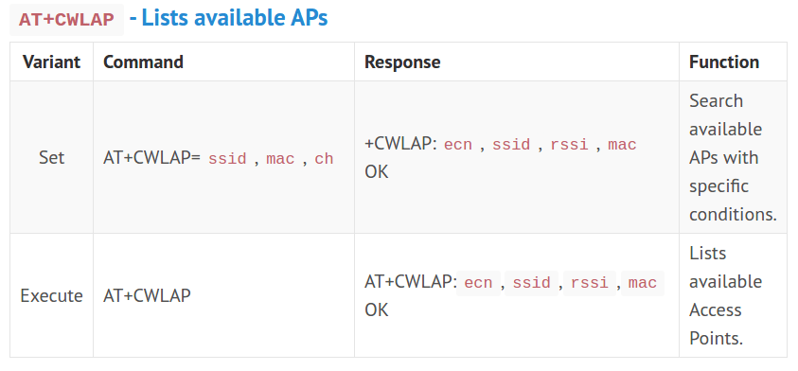This screenshot has height=371, width=798.
Task: Click the 'Lists available APs' heading link
Action: coord(228,18)
